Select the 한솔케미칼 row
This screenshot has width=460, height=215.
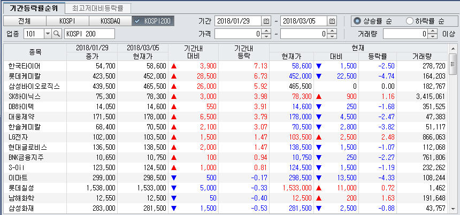coord(226,127)
